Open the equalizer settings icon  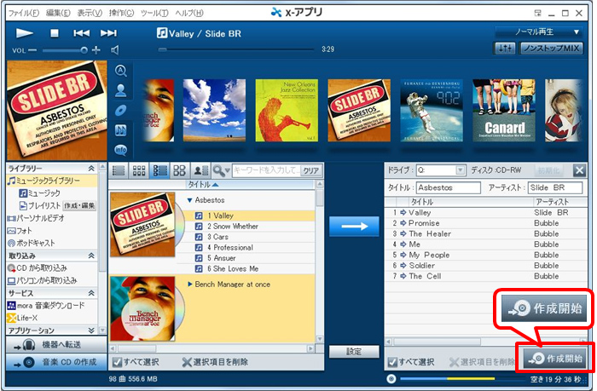click(504, 49)
